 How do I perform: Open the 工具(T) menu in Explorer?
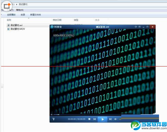[10, 10]
